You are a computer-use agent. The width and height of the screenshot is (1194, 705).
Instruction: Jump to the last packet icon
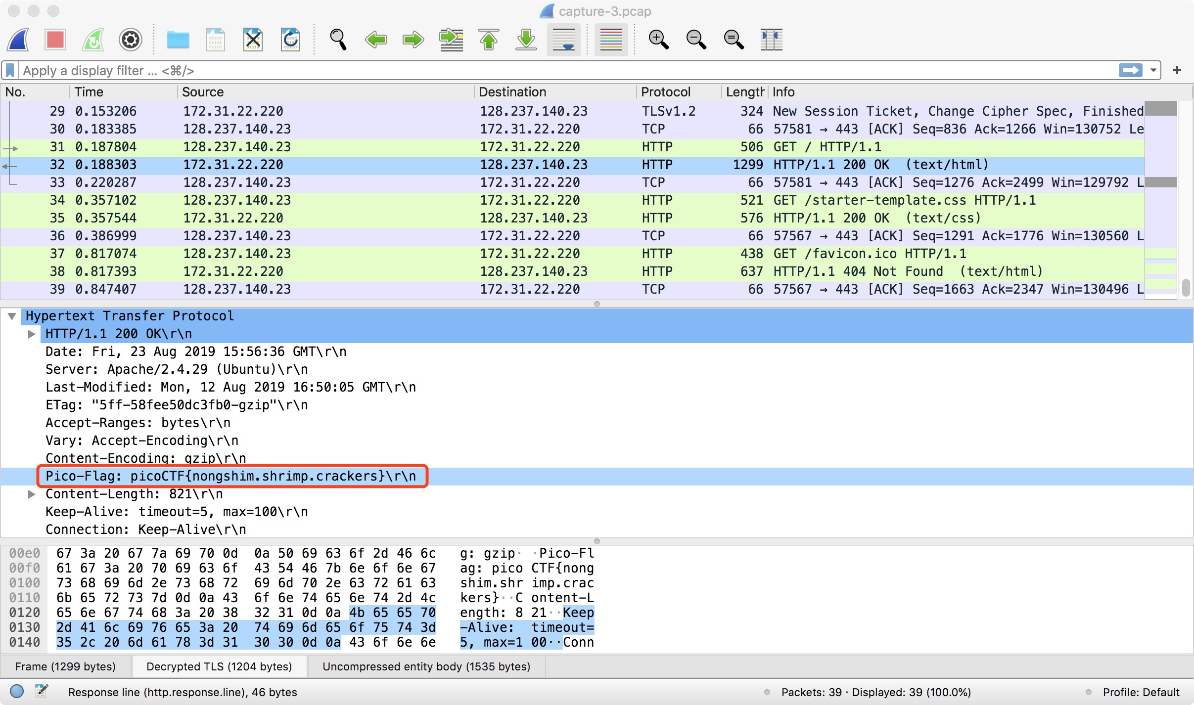(526, 40)
